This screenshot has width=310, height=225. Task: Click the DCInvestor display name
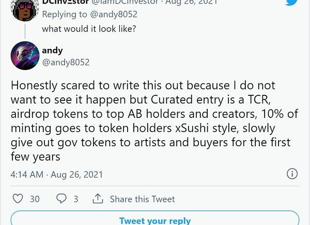pyautogui.click(x=65, y=3)
